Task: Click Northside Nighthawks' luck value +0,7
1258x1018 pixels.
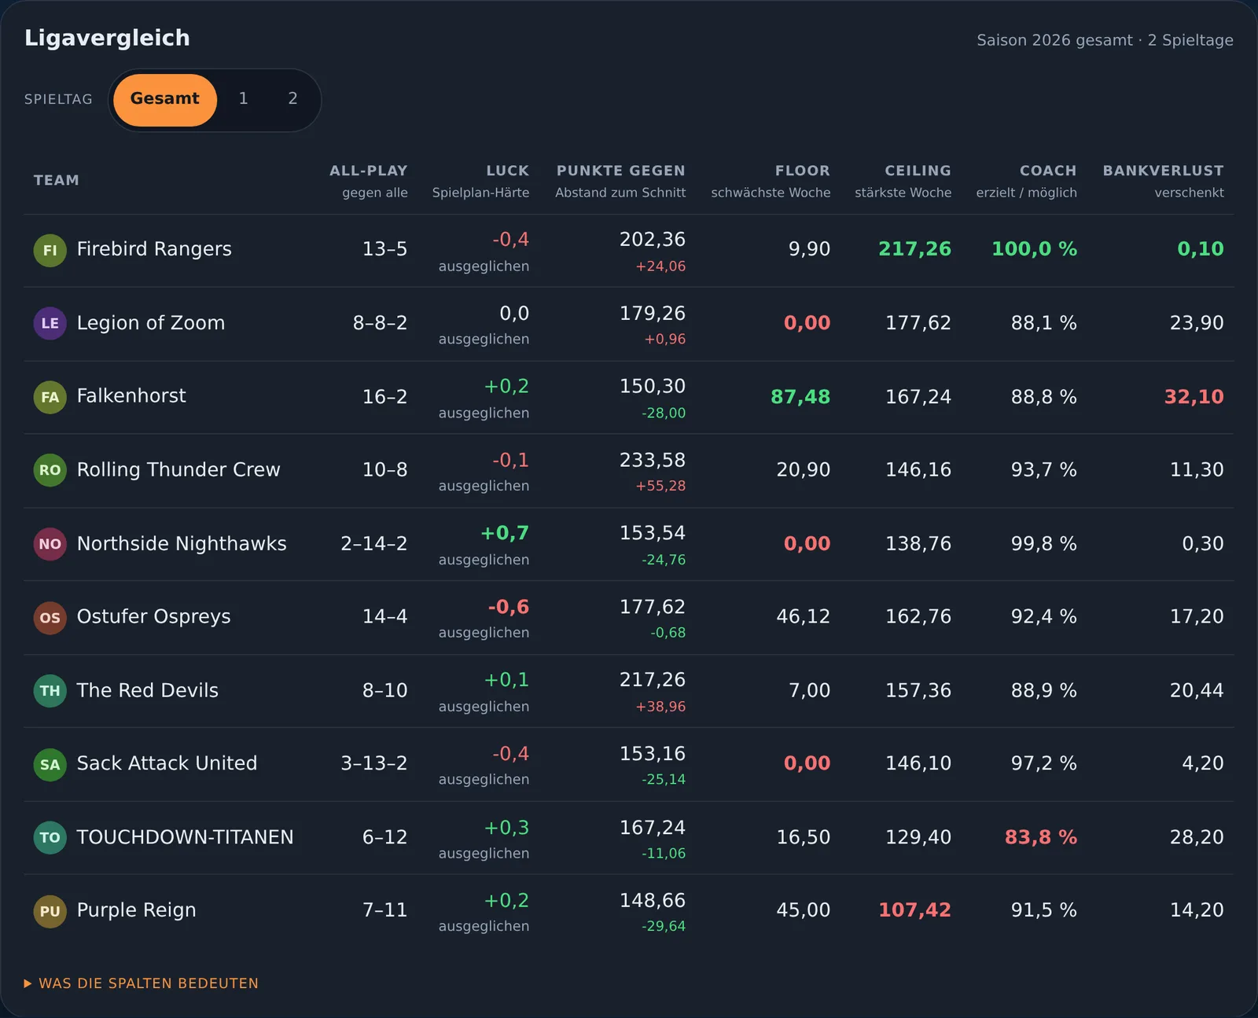Action: click(505, 534)
